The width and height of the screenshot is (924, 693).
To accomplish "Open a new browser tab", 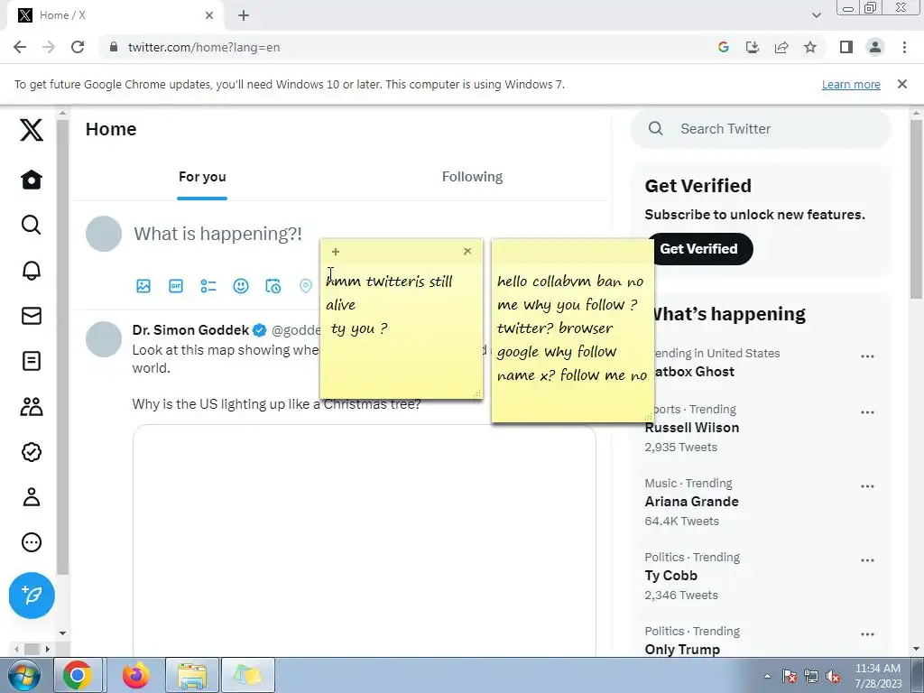I will coord(244,15).
